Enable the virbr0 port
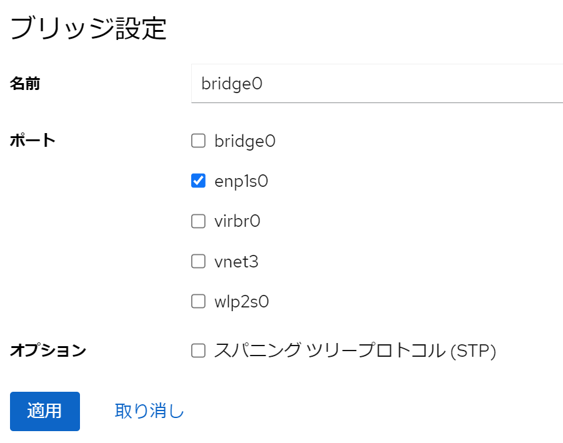 coord(198,221)
